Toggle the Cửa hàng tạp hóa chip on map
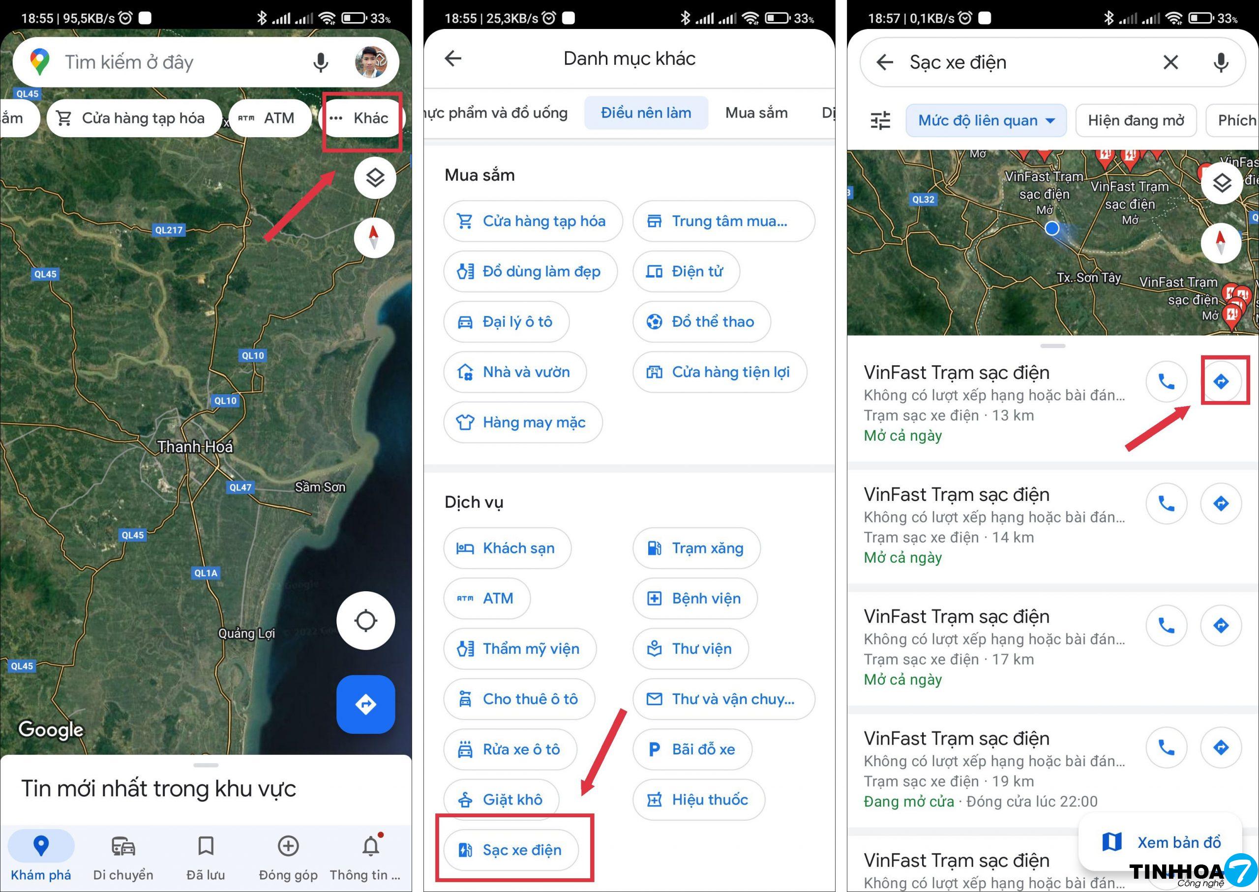Image resolution: width=1259 pixels, height=892 pixels. pyautogui.click(x=135, y=118)
